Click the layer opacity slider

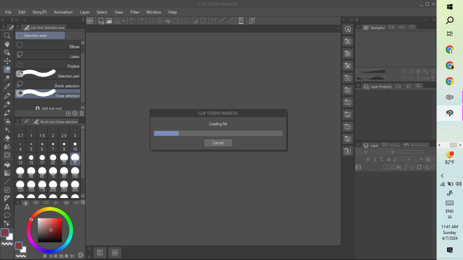pyautogui.click(x=410, y=152)
